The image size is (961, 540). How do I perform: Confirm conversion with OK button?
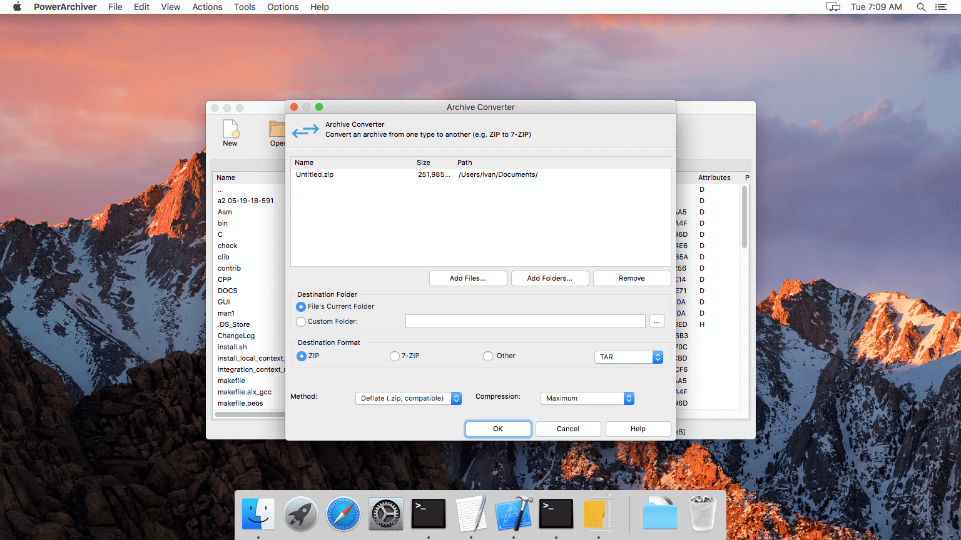[x=498, y=429]
